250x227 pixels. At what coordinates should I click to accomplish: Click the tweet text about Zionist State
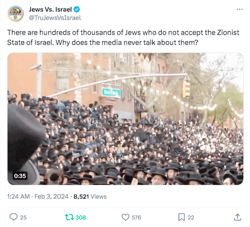pyautogui.click(x=123, y=37)
